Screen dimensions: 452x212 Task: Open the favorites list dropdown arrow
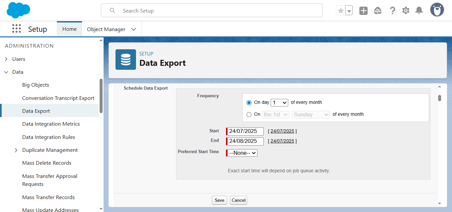(349, 11)
